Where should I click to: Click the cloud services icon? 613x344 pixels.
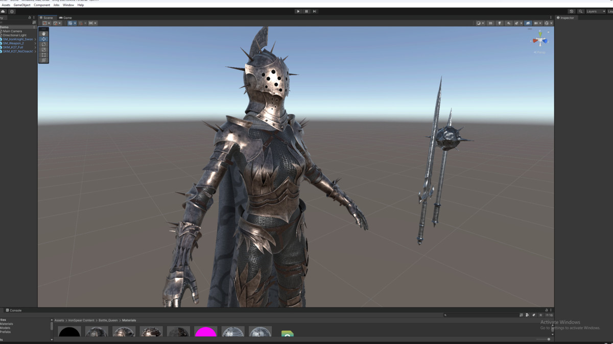[x=3, y=11]
